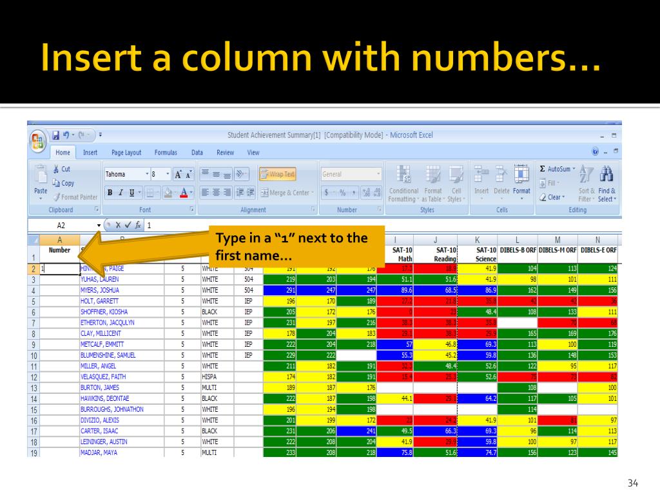Viewport: 660px width, 495px height.
Task: Align text right in cell
Action: coord(227,193)
